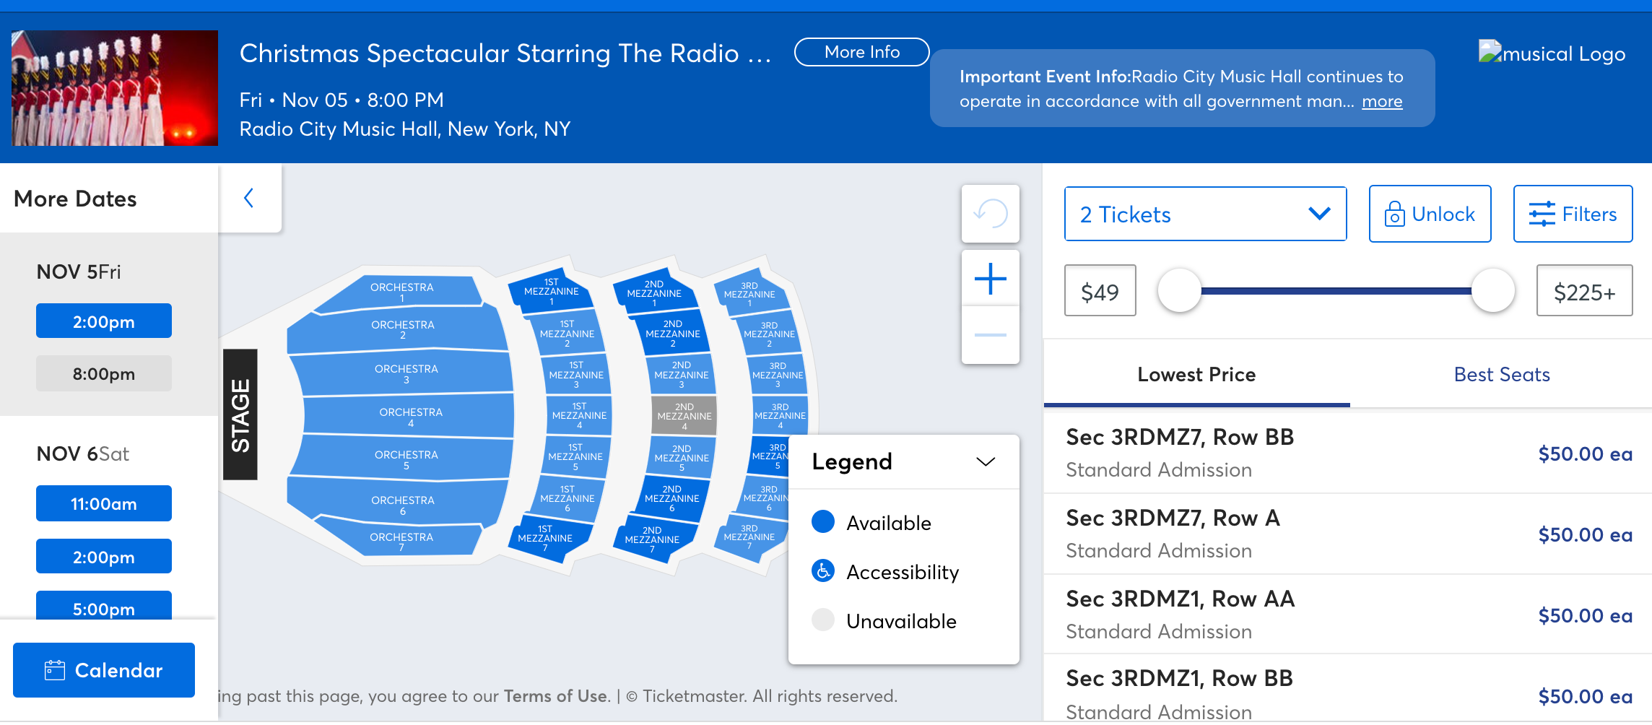The width and height of the screenshot is (1652, 725).
Task: Select the Nov 5 2:00pm showtime
Action: tap(104, 321)
